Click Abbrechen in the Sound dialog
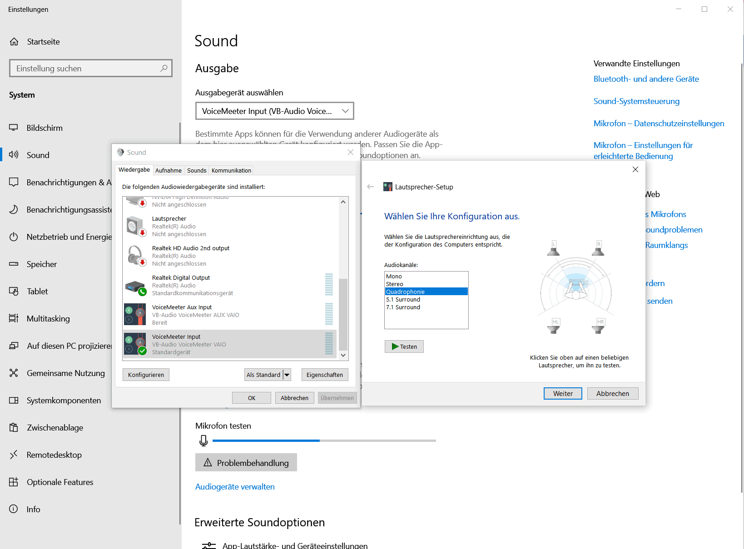The height and width of the screenshot is (549, 744). tap(294, 398)
